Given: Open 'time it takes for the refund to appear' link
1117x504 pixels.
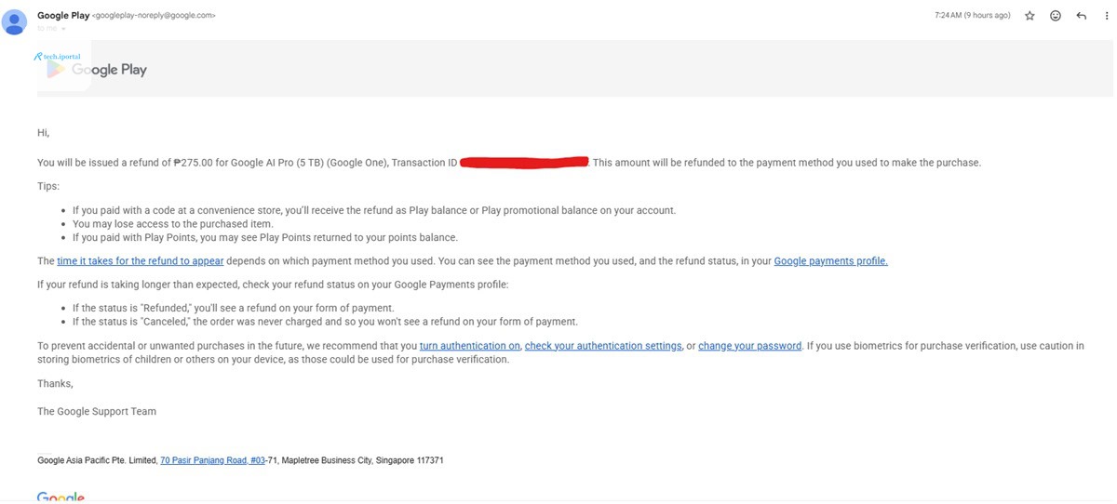Looking at the screenshot, I should 141,261.
